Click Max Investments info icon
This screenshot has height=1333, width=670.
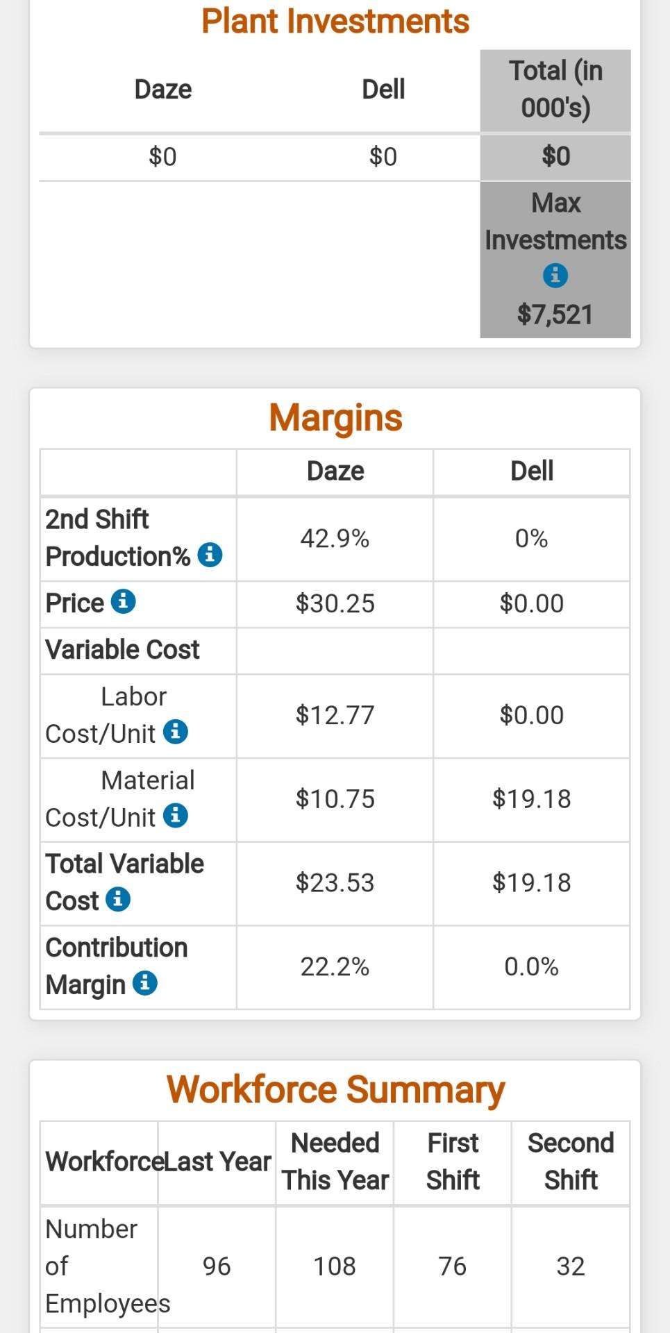pyautogui.click(x=555, y=276)
